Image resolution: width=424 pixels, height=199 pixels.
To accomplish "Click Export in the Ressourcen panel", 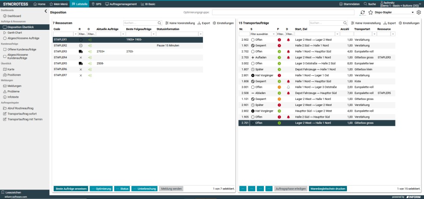I will (x=203, y=23).
